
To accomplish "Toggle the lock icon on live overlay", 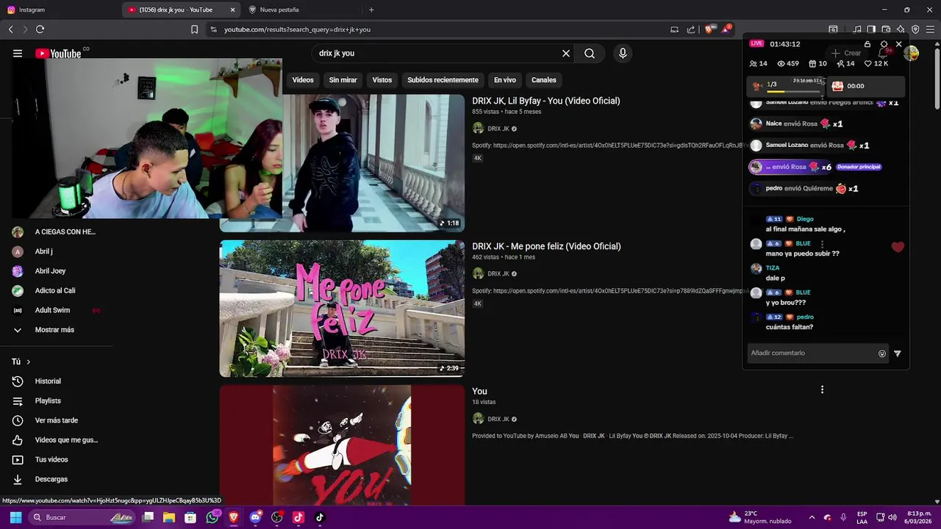I will (x=867, y=44).
